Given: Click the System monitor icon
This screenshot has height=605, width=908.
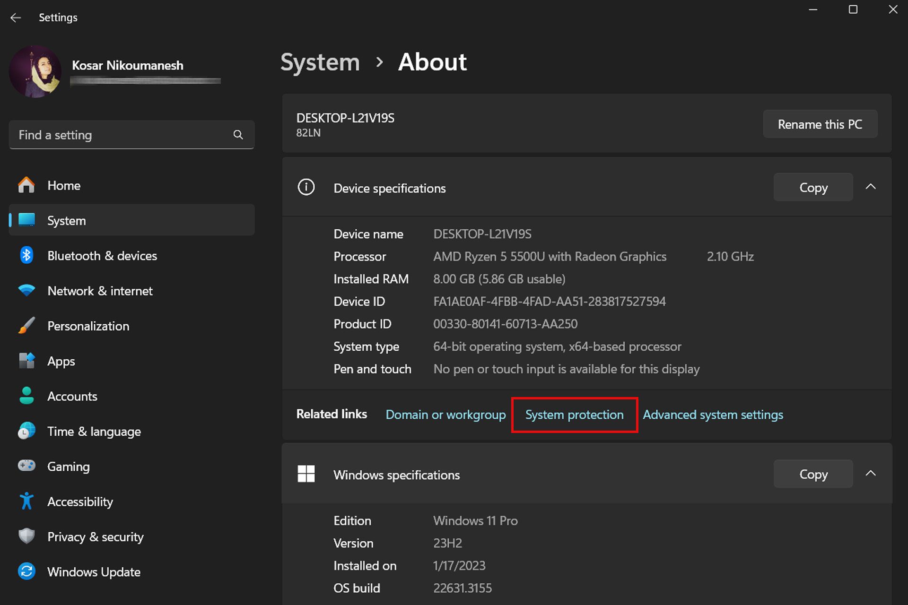Looking at the screenshot, I should 26,220.
